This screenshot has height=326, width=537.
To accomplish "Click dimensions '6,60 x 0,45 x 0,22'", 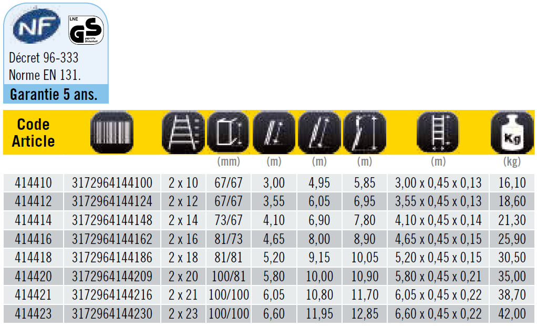I will (438, 314).
